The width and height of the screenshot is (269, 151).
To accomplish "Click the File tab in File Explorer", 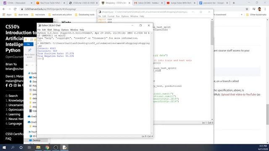I will coord(29,44).
